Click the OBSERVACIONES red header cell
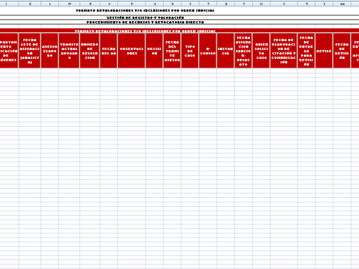The height and width of the screenshot is (269, 359). (x=131, y=51)
